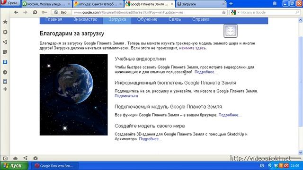The image size is (303, 170).
Task: Click the search magnifier icon
Action: pos(297,12)
